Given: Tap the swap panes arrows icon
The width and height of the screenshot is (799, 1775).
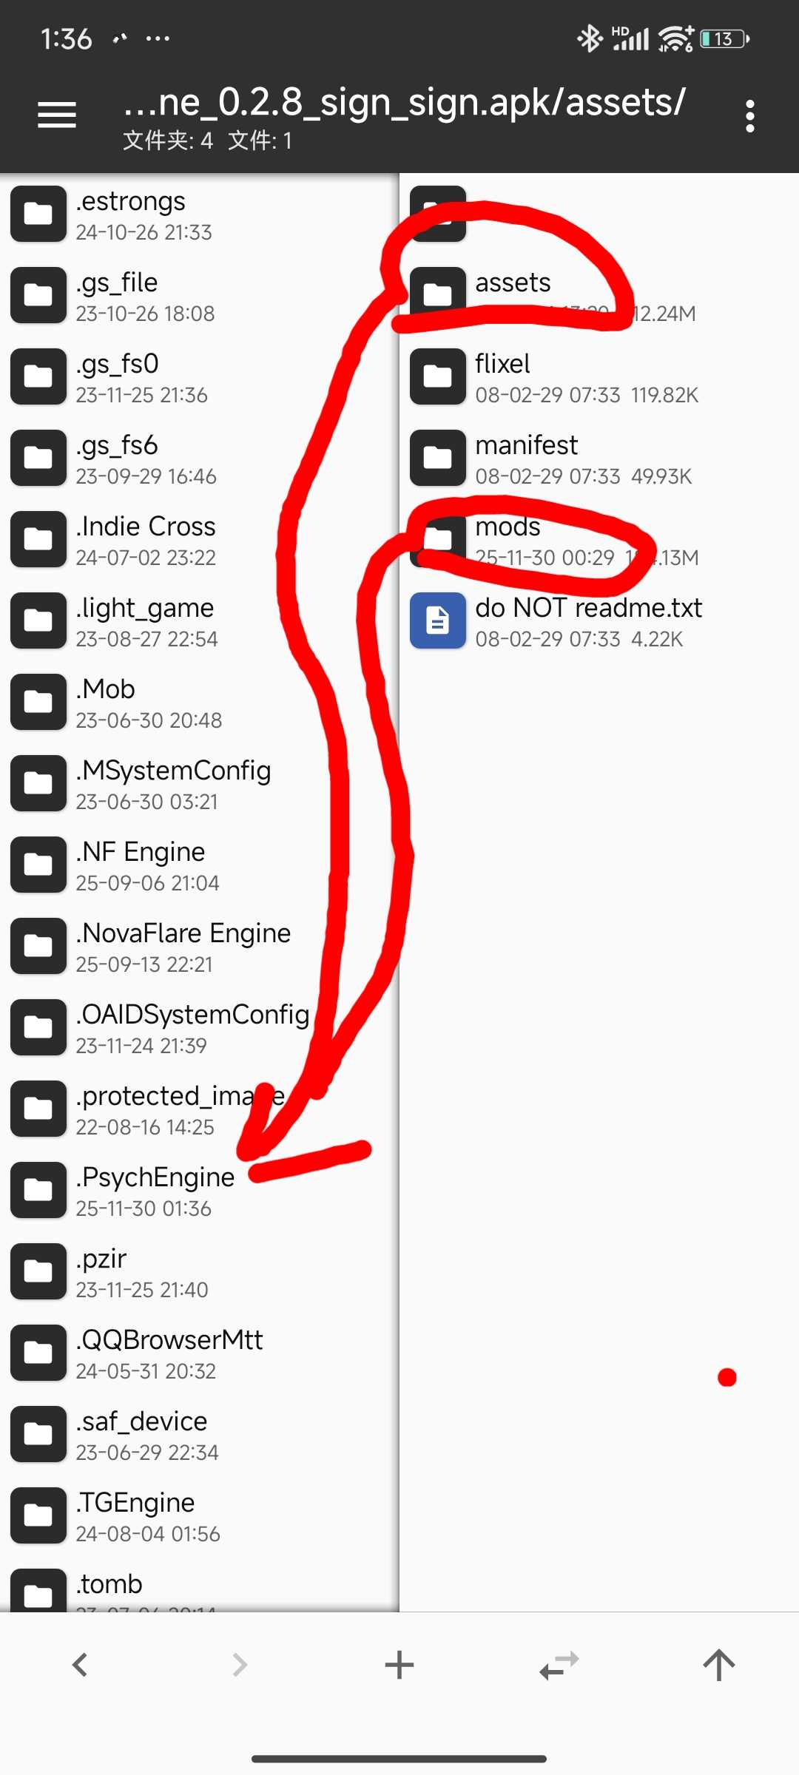Looking at the screenshot, I should 559,1665.
